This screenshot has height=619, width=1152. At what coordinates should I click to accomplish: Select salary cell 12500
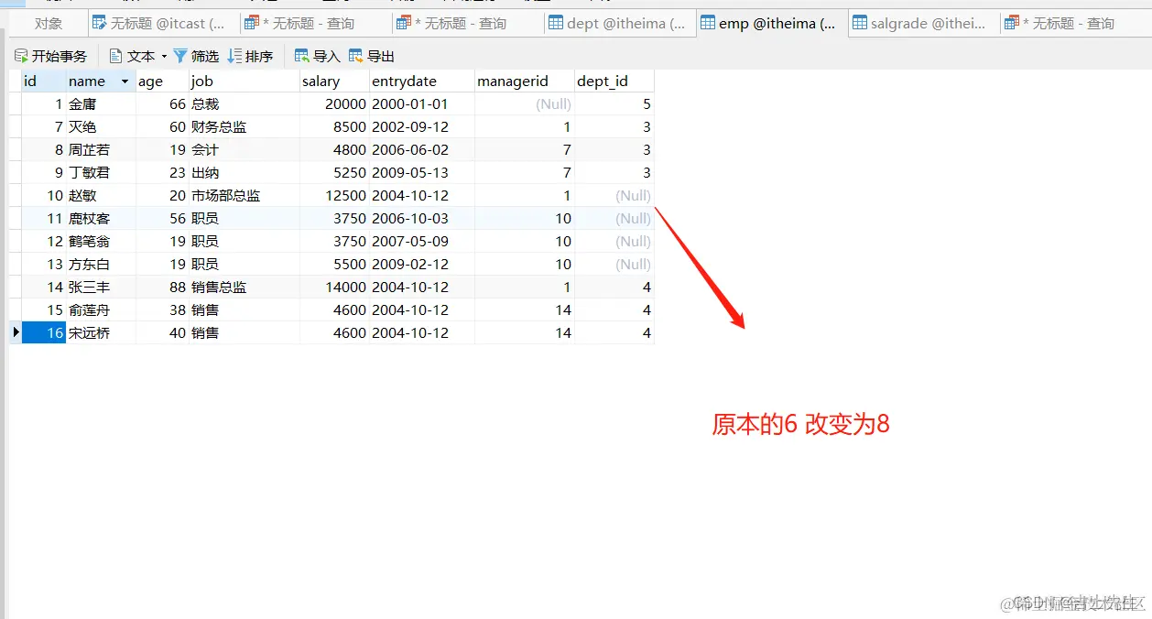click(x=334, y=196)
